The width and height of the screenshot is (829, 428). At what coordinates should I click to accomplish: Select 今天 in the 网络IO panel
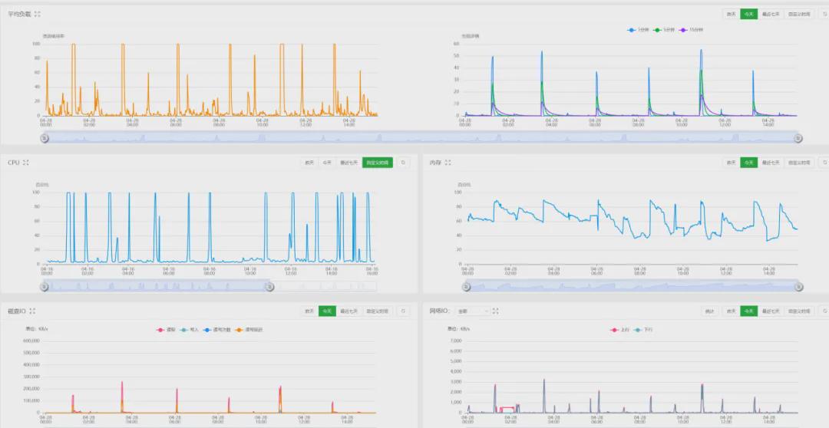748,311
